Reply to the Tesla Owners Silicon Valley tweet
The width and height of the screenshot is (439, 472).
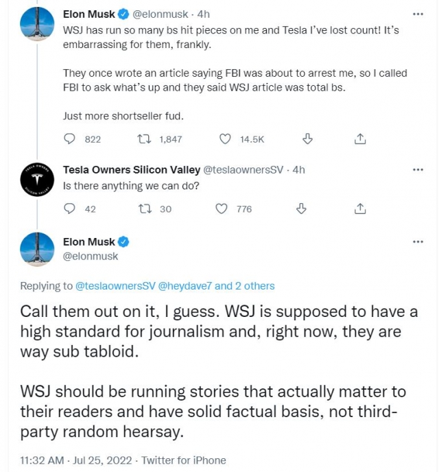tap(69, 209)
